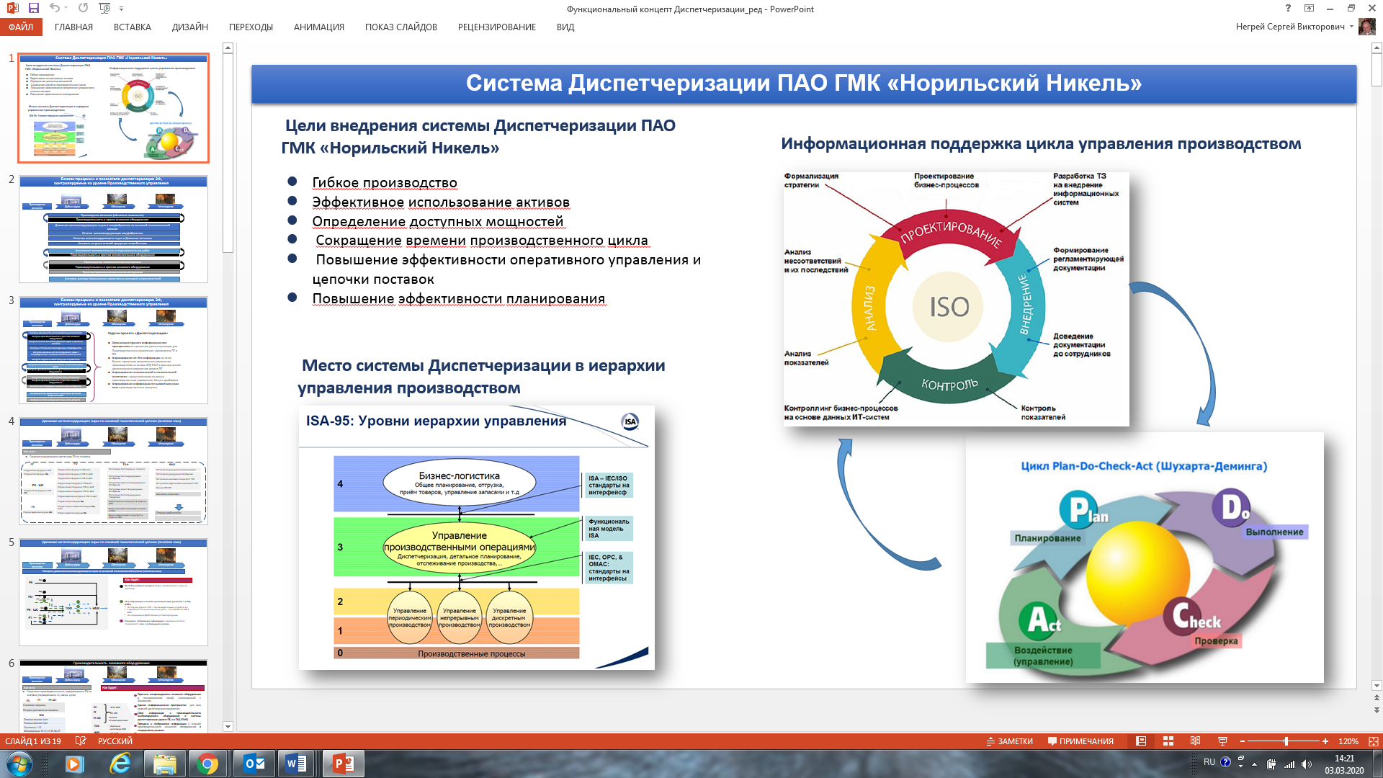Switch to Slide Sorter view
This screenshot has width=1383, height=778.
pyautogui.click(x=1168, y=741)
